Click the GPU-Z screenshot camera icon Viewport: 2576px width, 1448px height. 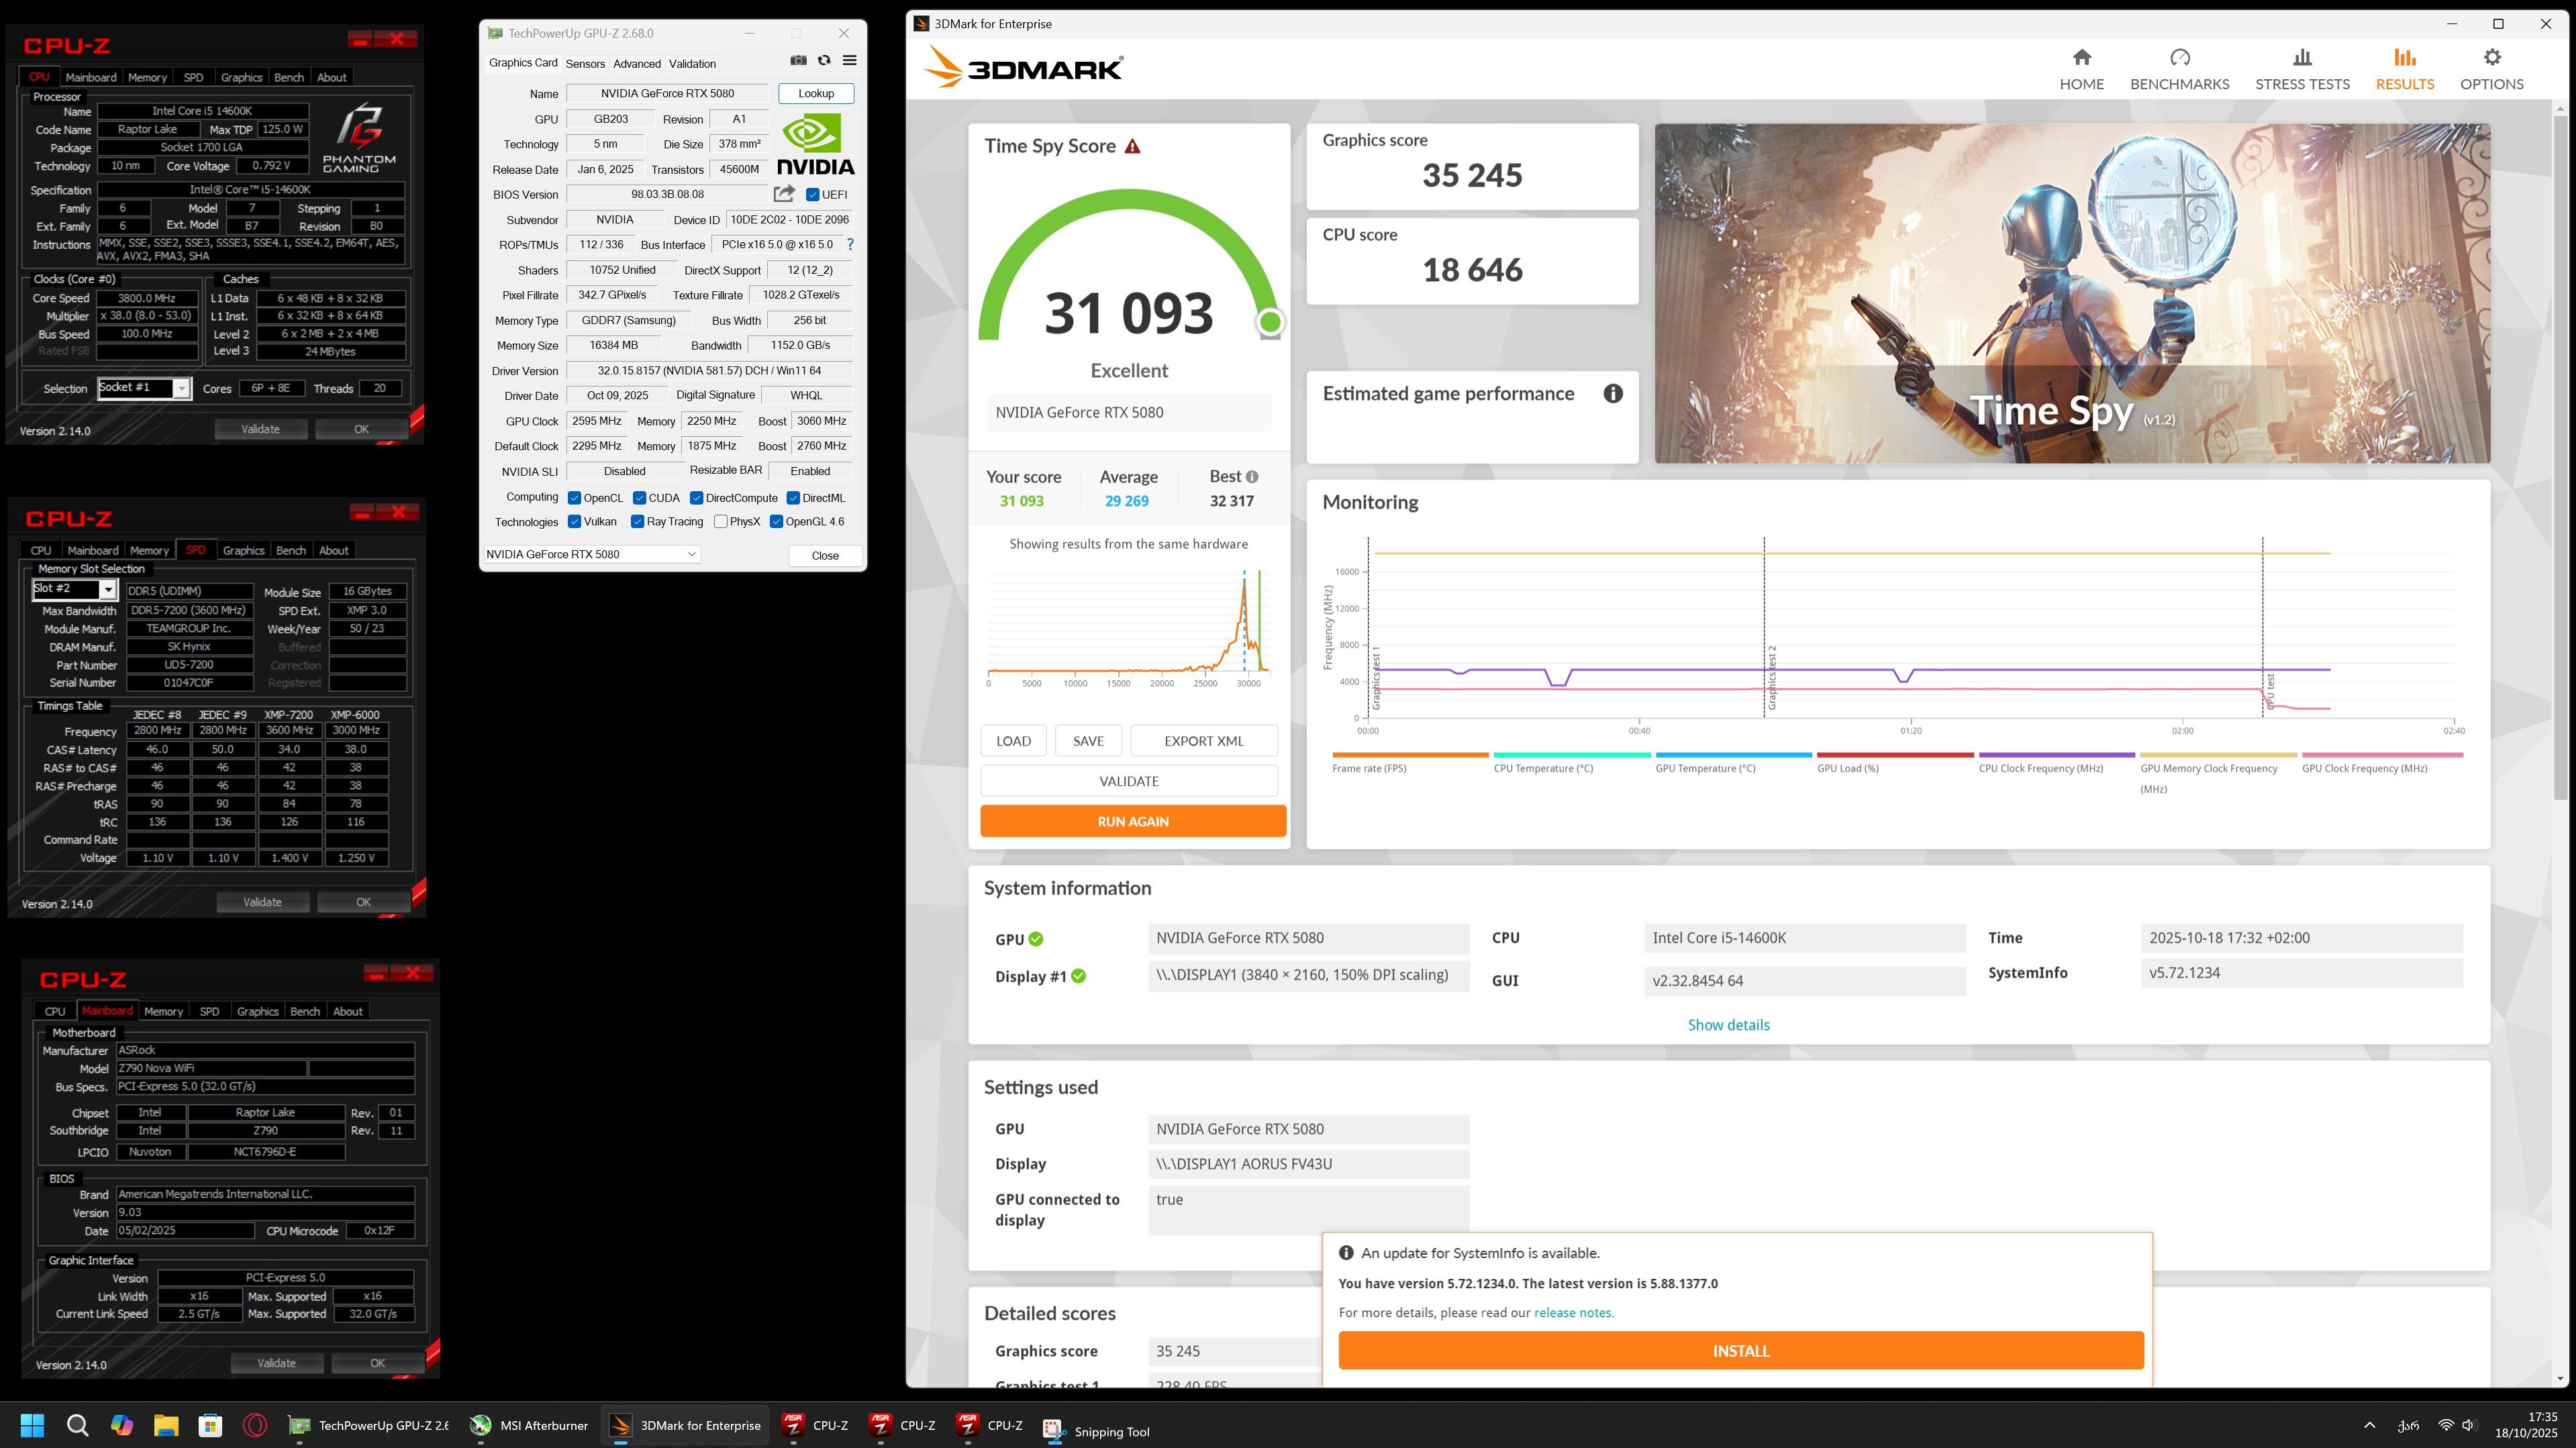(798, 61)
